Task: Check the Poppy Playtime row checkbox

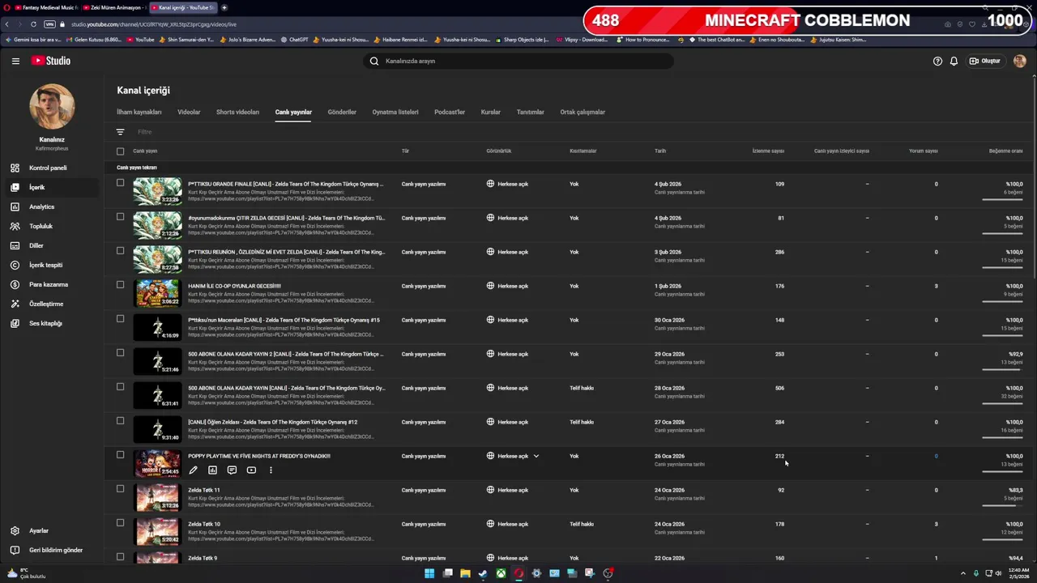Action: (120, 455)
